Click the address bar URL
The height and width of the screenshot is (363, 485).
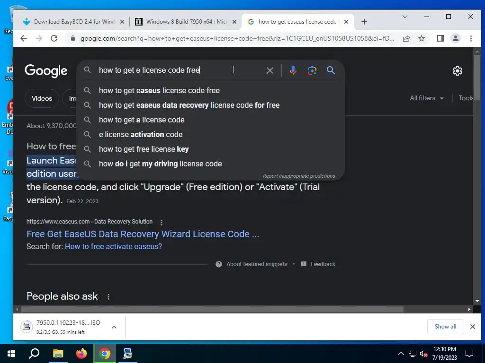point(237,39)
